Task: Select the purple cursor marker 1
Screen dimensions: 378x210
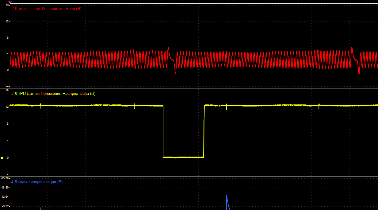Action: click(10, 2)
